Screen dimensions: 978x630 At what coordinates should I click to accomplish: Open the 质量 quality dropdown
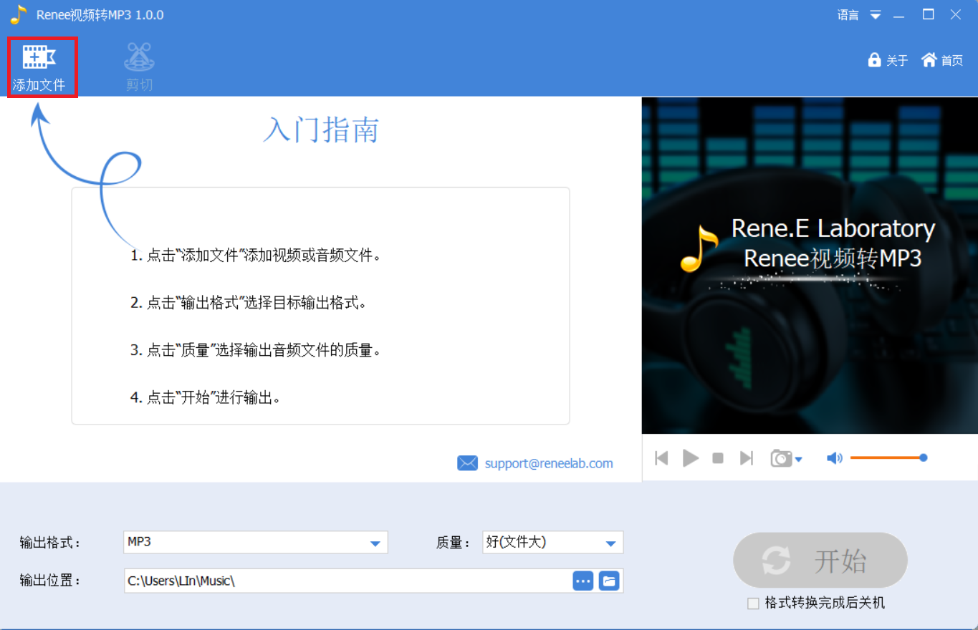tap(610, 543)
